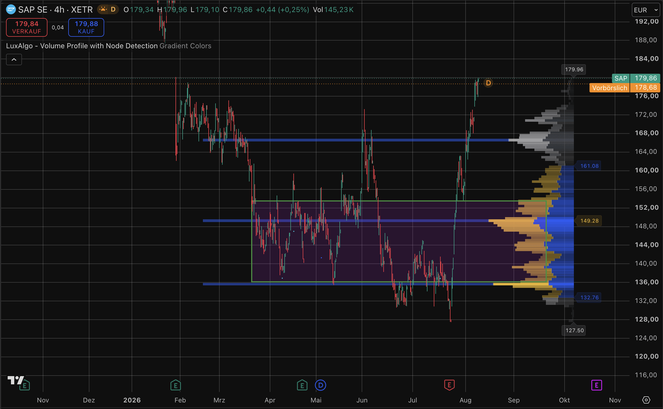
Task: Click the Gradient Colors indicator setting text
Action: [185, 46]
